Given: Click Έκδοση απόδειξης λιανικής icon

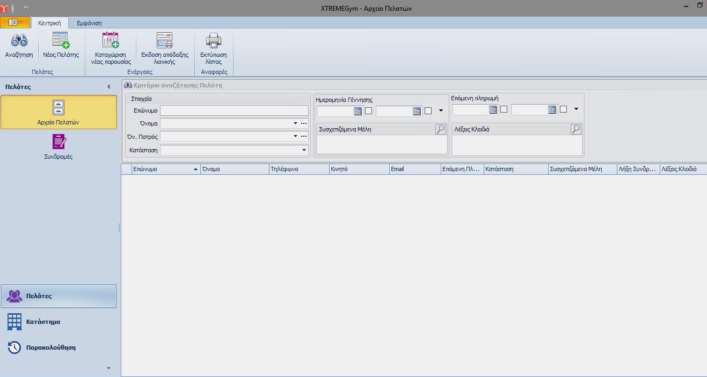Looking at the screenshot, I should click(164, 41).
